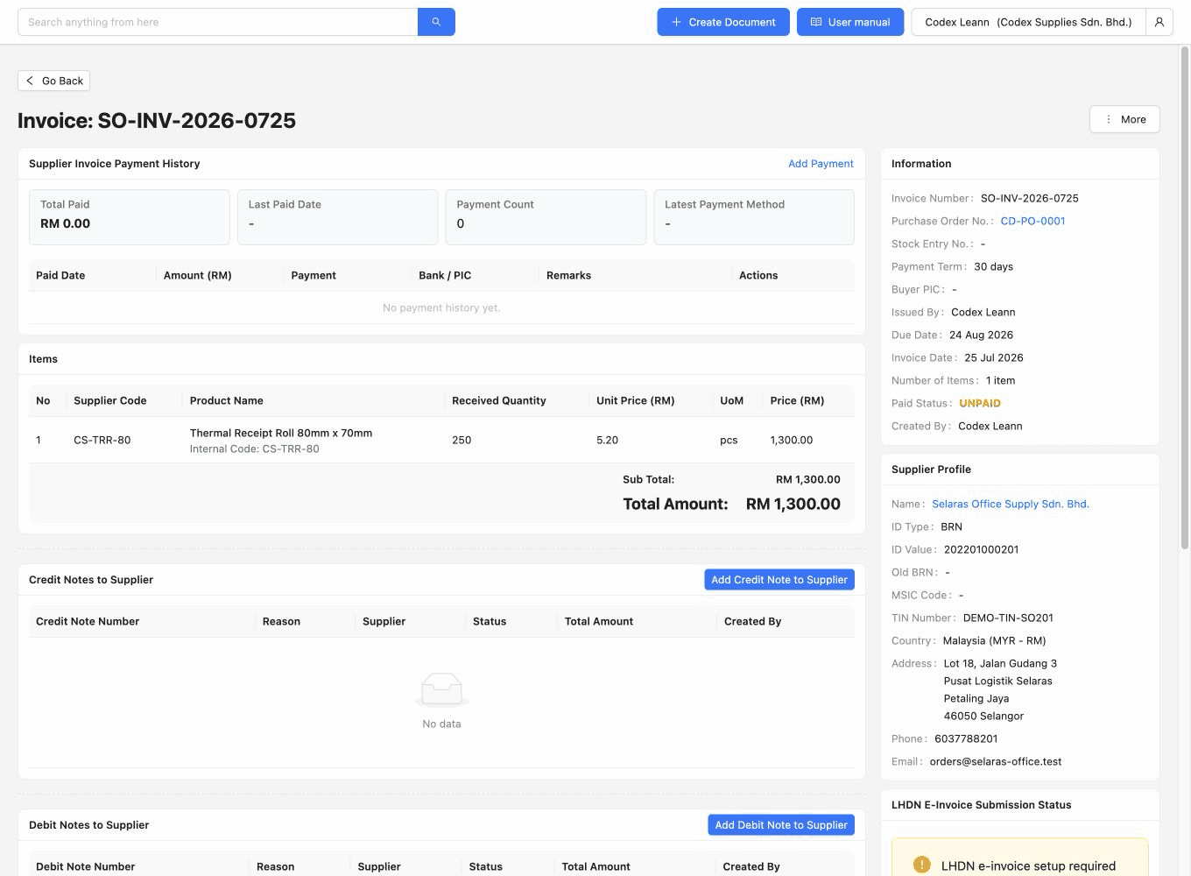Click the Country Malaysia (MYR - RM) value
The width and height of the screenshot is (1191, 876).
click(x=995, y=640)
